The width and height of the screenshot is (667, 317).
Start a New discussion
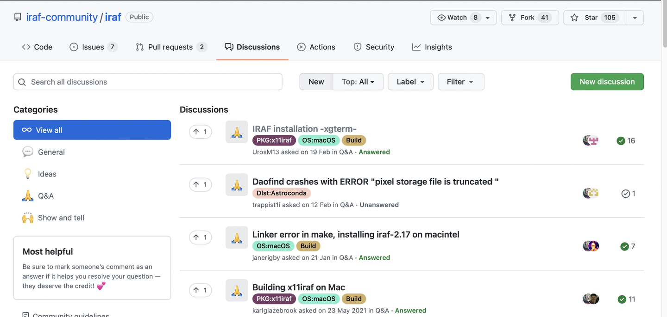(x=607, y=82)
